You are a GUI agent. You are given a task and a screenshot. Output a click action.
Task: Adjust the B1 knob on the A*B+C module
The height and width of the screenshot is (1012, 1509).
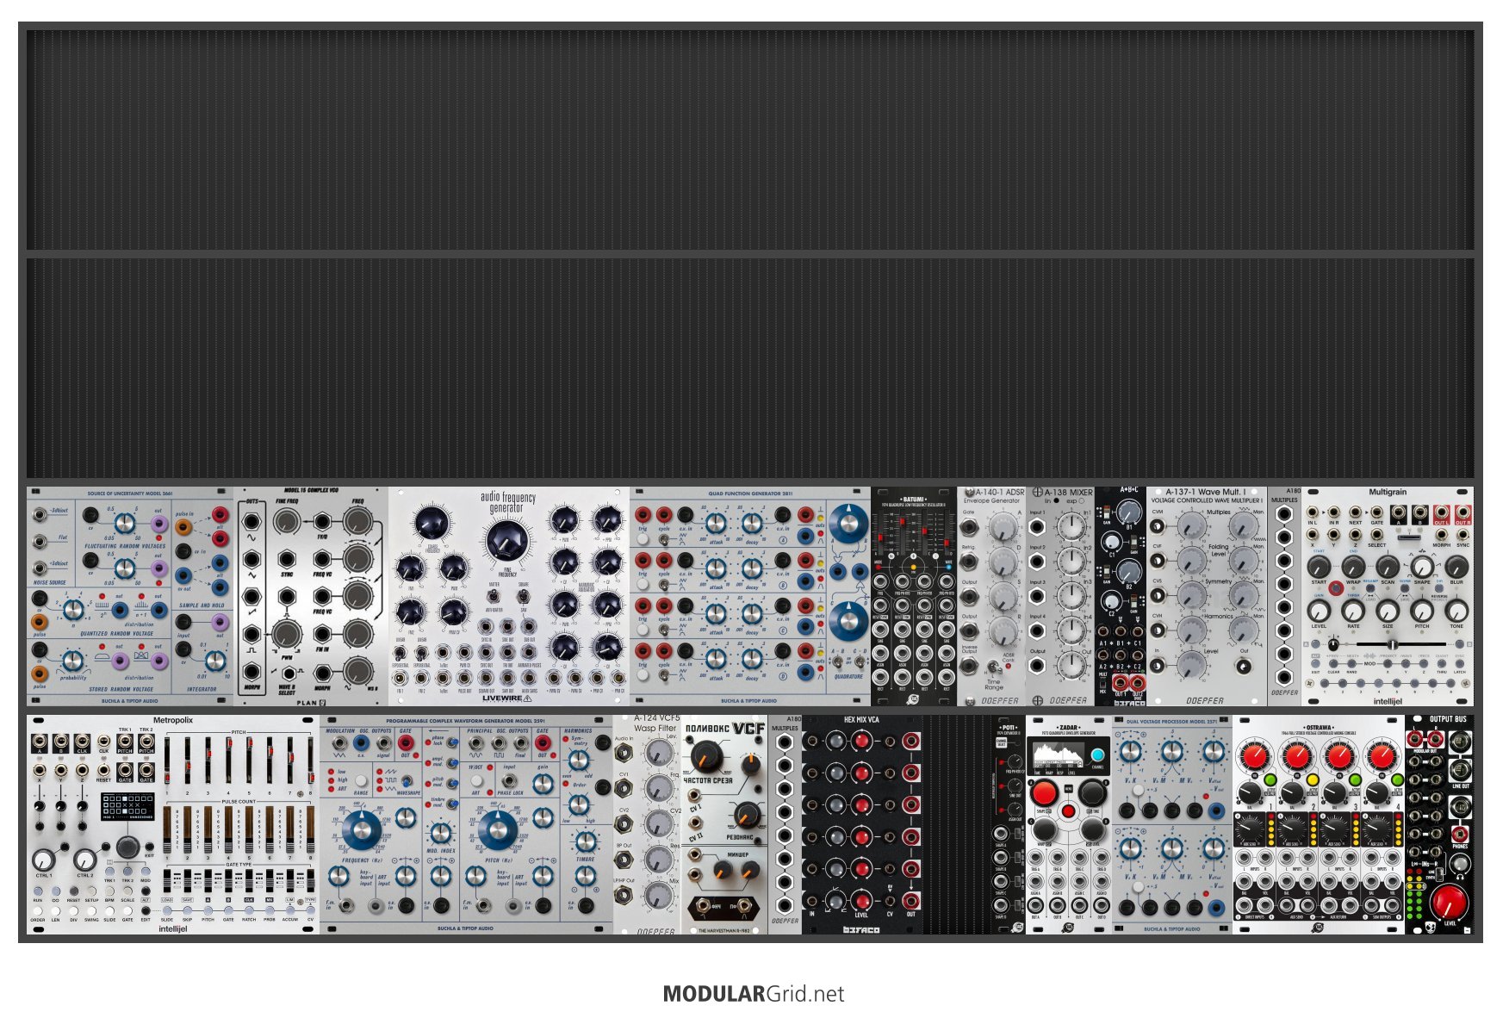coord(1129,512)
